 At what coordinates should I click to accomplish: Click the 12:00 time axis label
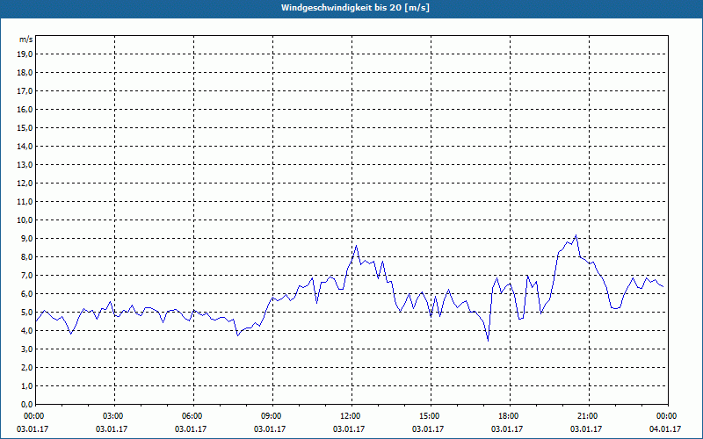coord(352,416)
